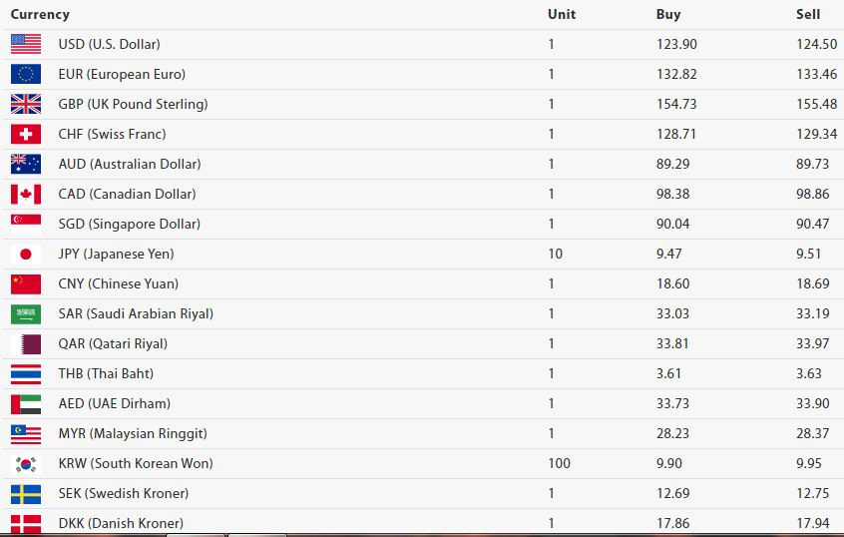The height and width of the screenshot is (537, 844).
Task: Click the United States flag icon
Action: coord(26,44)
